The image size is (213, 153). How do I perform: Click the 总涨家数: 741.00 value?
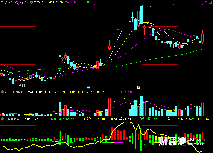pyautogui.click(x=126, y=119)
